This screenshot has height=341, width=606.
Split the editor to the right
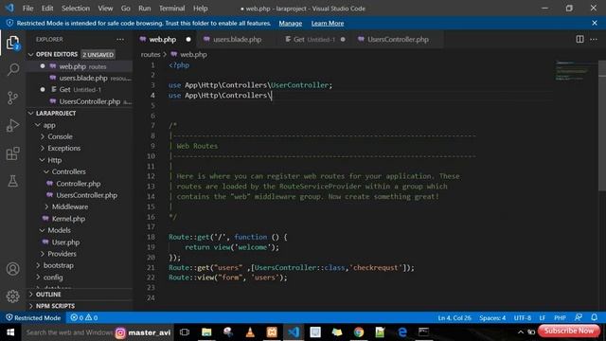(579, 39)
